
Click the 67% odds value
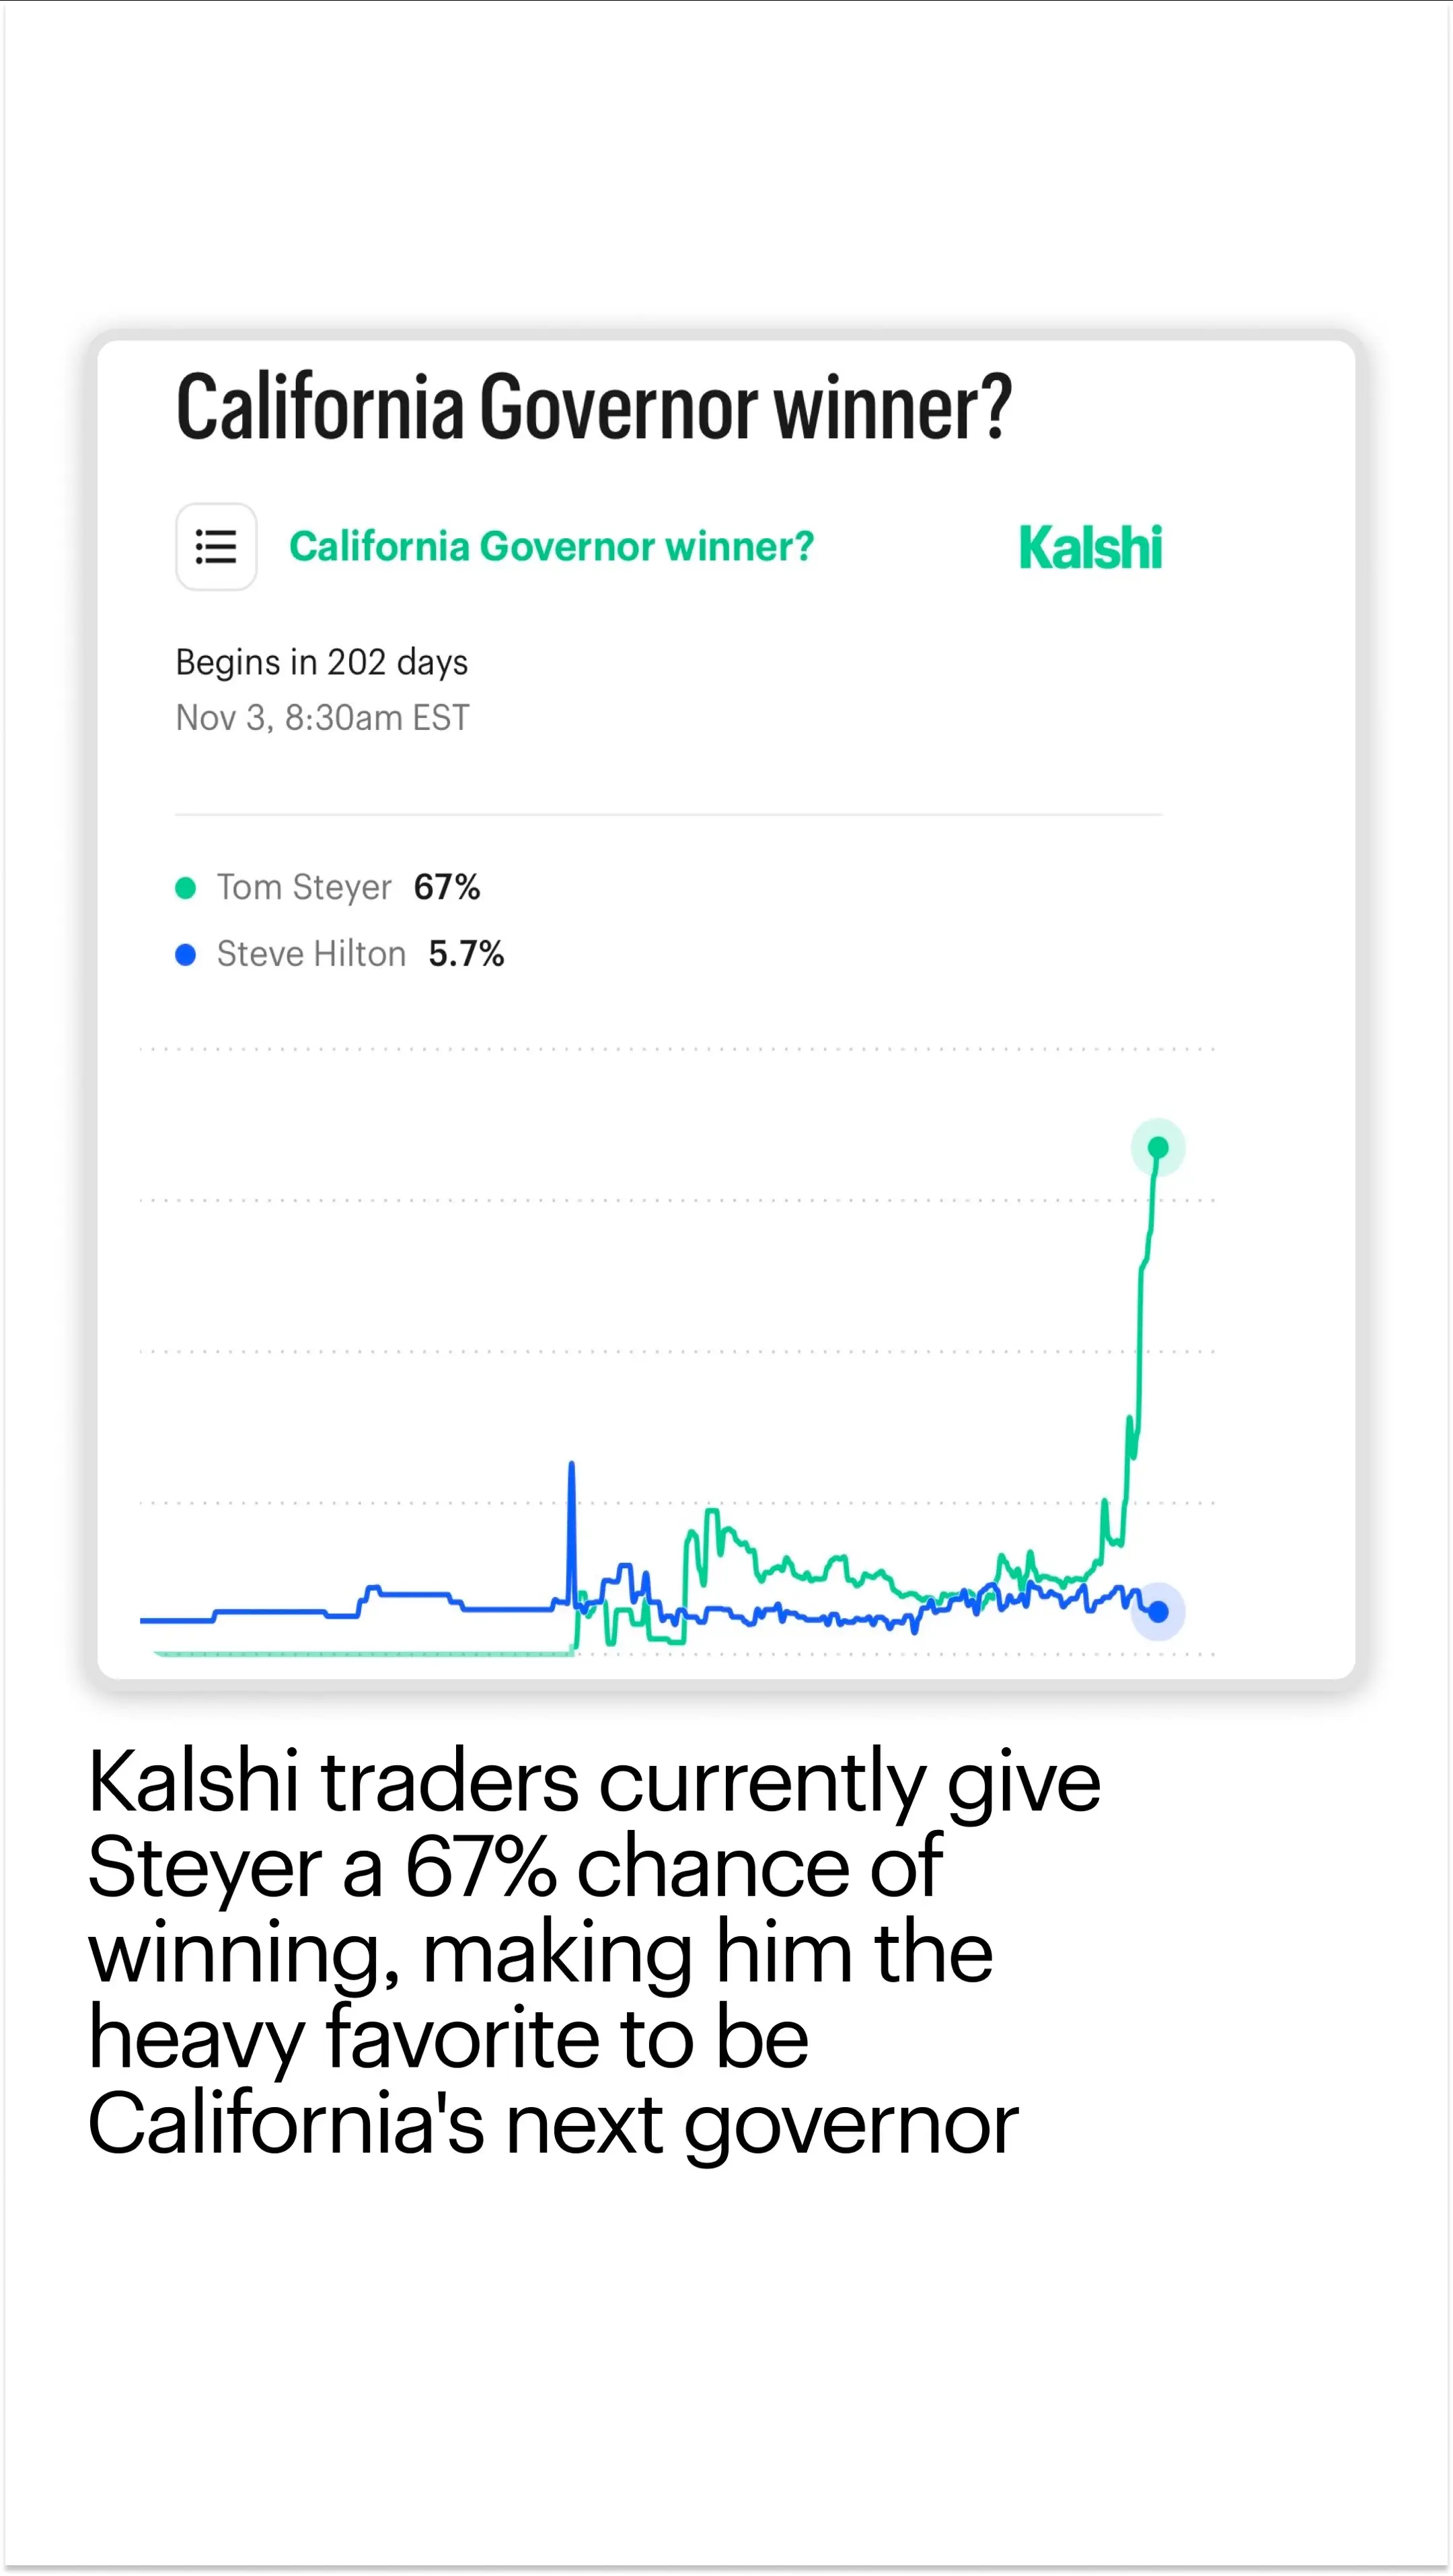click(447, 888)
